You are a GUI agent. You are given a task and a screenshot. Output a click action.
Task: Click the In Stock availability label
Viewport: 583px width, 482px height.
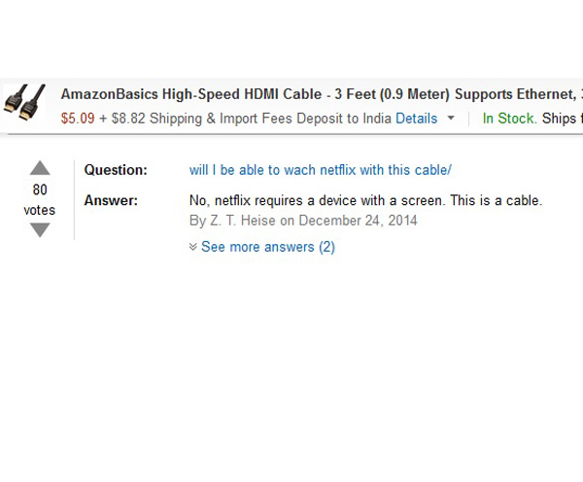510,119
